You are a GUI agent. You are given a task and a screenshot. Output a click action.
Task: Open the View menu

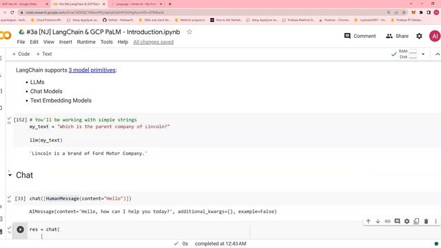pyautogui.click(x=49, y=42)
